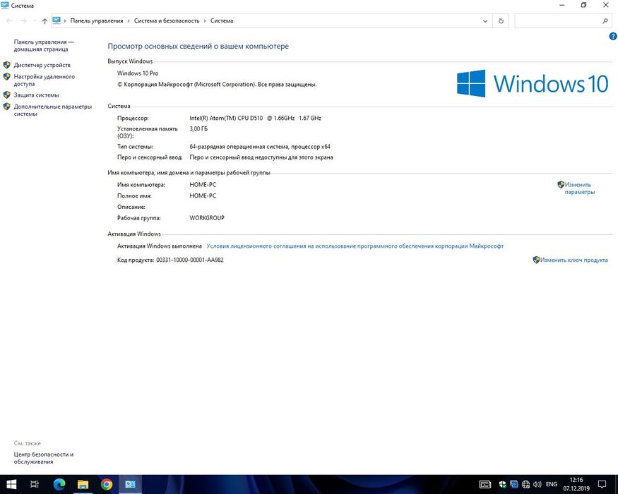Go to Панель управления — домашняя страница
This screenshot has width=618, height=494.
coord(44,45)
